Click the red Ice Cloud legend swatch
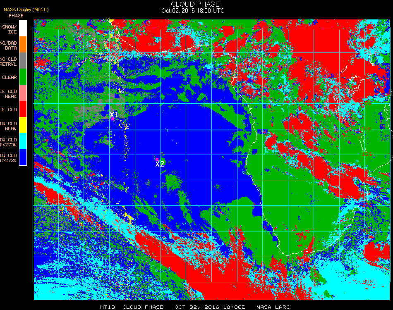 coord(23,109)
